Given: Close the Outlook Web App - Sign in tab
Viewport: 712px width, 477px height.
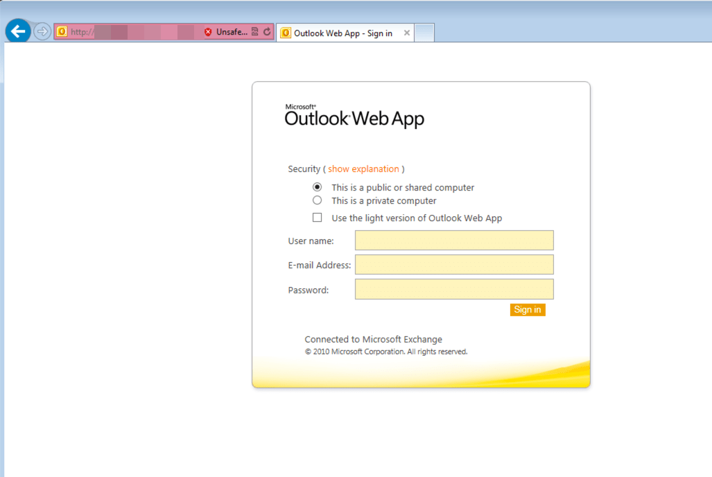Looking at the screenshot, I should pos(407,33).
